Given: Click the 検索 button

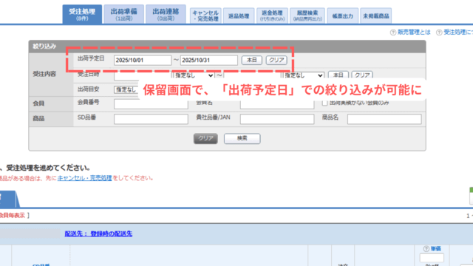Looking at the screenshot, I should [x=242, y=138].
